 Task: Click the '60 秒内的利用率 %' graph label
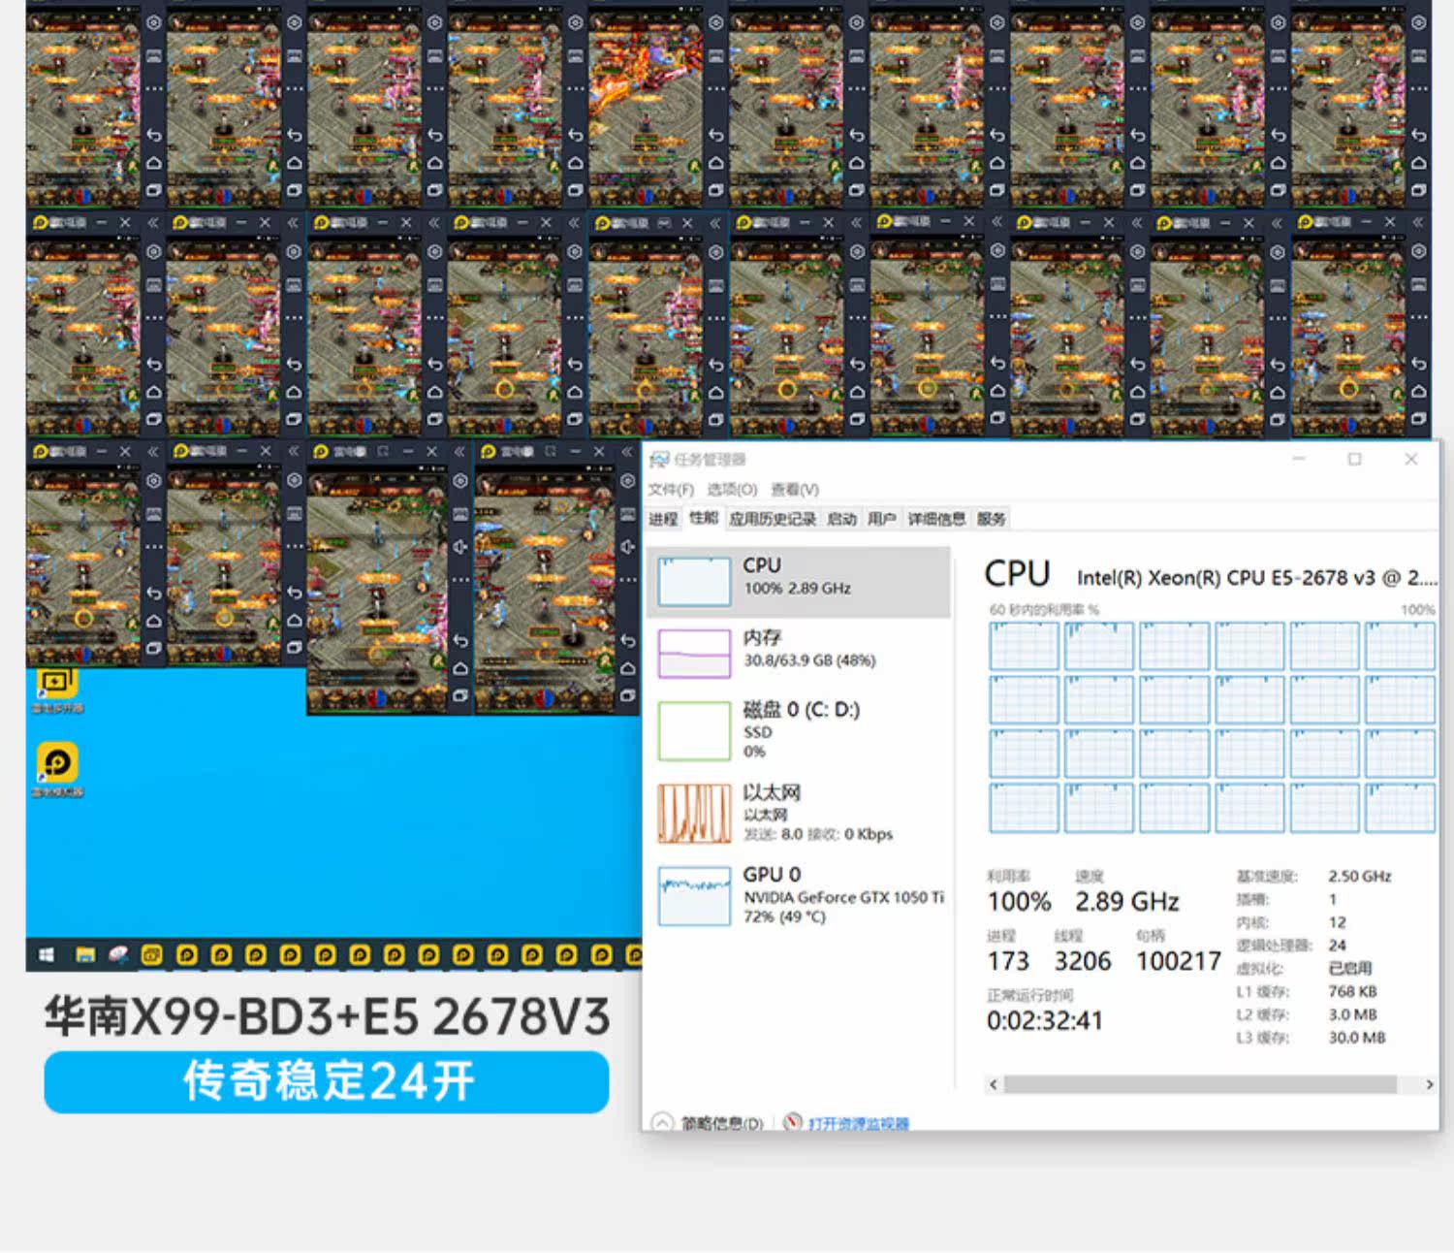coord(1044,610)
